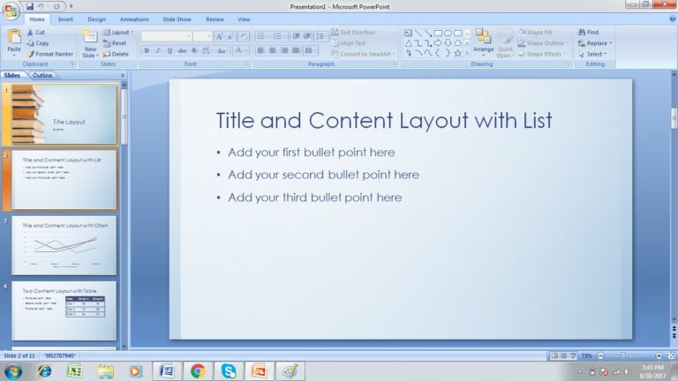Open the Design ribbon tab

coord(96,19)
